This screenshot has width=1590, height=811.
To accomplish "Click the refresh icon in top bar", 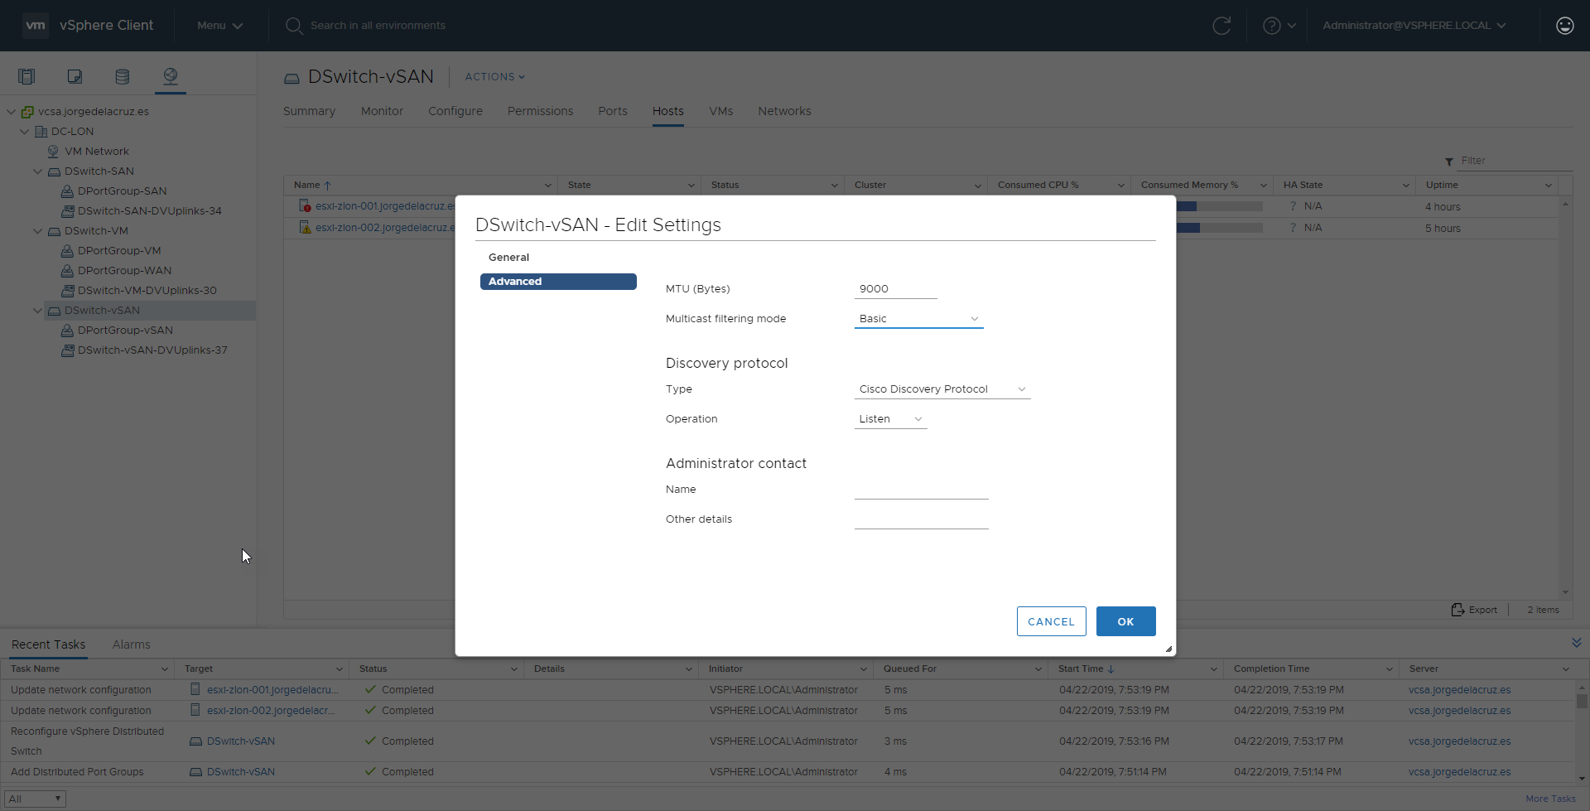I will tap(1221, 26).
